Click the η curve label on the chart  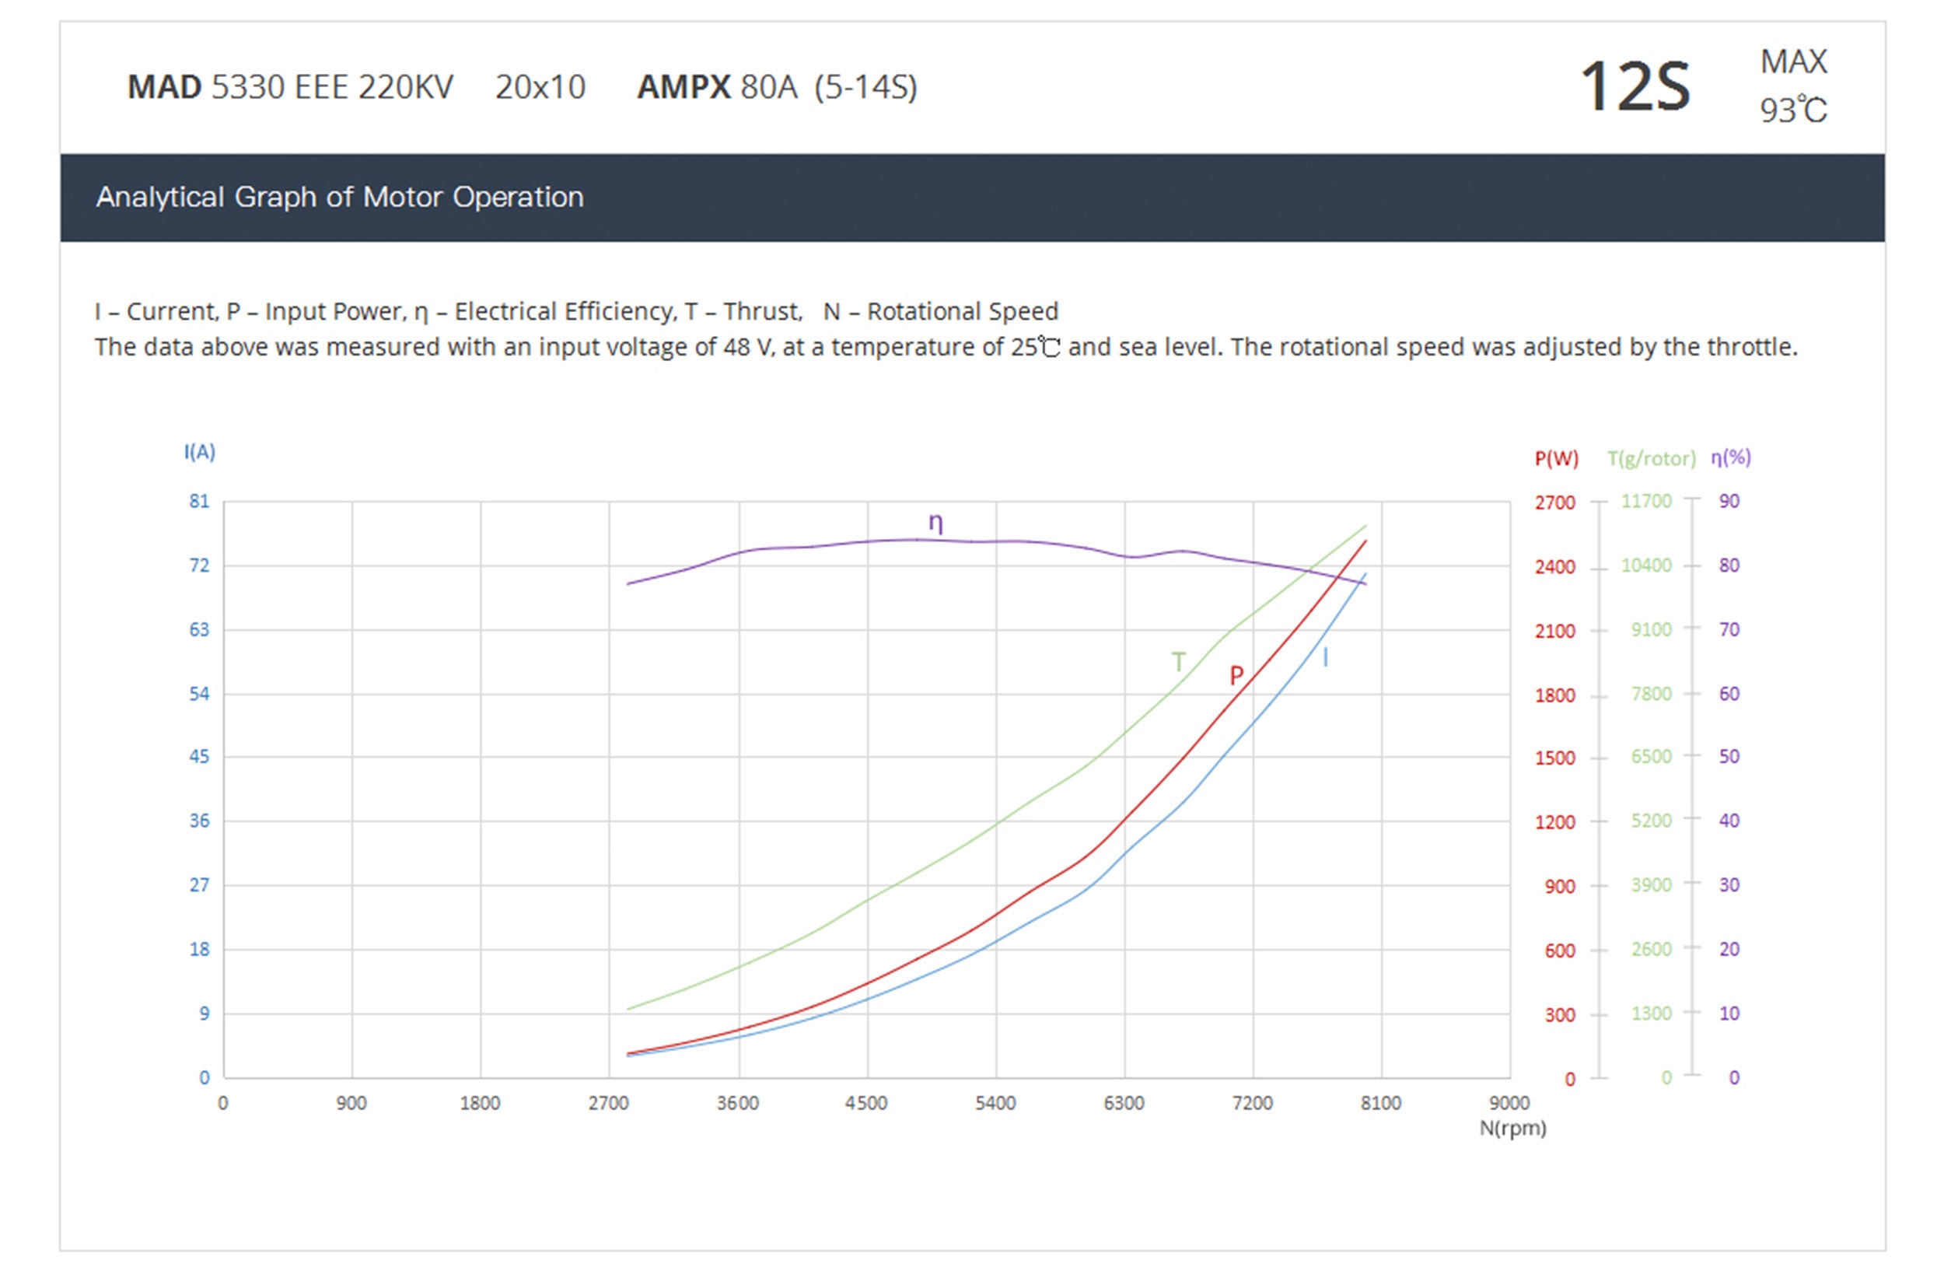click(936, 522)
